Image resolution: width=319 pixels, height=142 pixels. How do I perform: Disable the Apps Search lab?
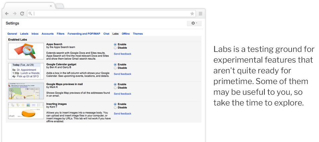tap(115, 48)
